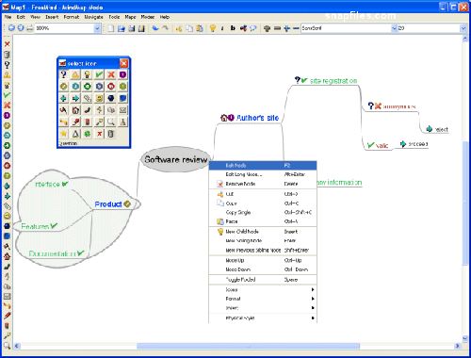Image resolution: width=471 pixels, height=358 pixels.
Task: Toggle bold formatting in the toolbar
Action: 233,28
